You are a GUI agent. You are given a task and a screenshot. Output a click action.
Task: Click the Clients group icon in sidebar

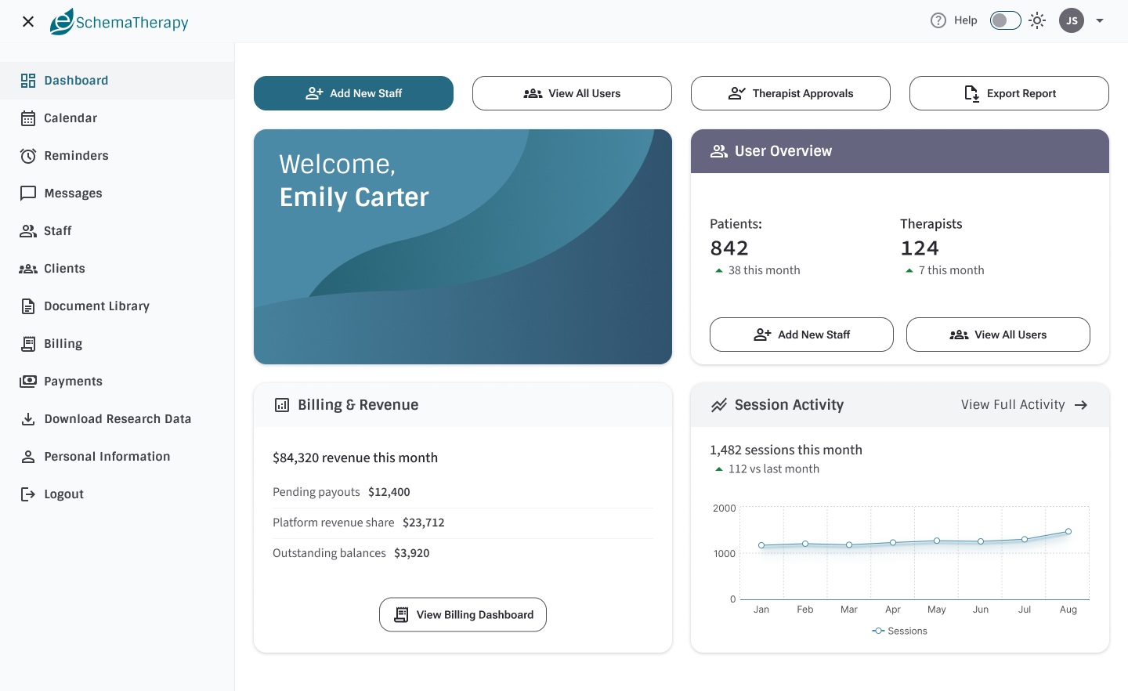tap(28, 269)
